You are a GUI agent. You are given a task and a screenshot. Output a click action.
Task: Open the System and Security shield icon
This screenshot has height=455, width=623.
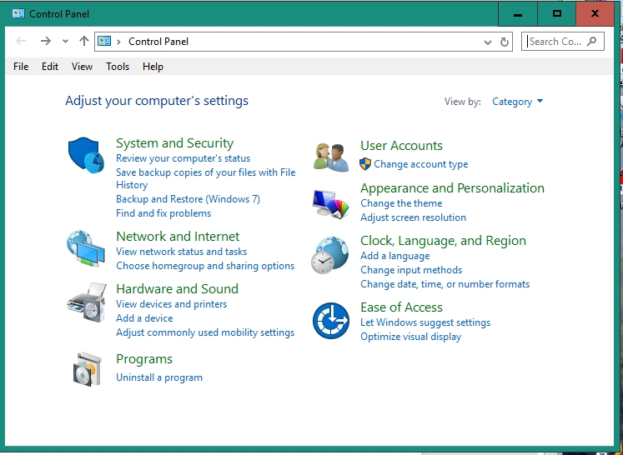point(86,155)
